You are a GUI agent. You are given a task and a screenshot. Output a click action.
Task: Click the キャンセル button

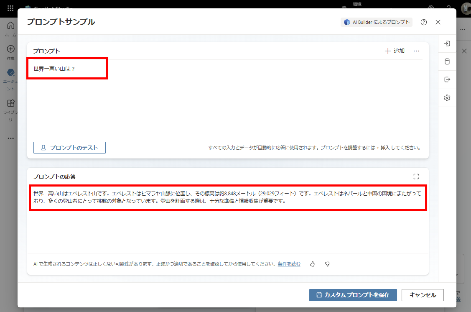coord(423,295)
